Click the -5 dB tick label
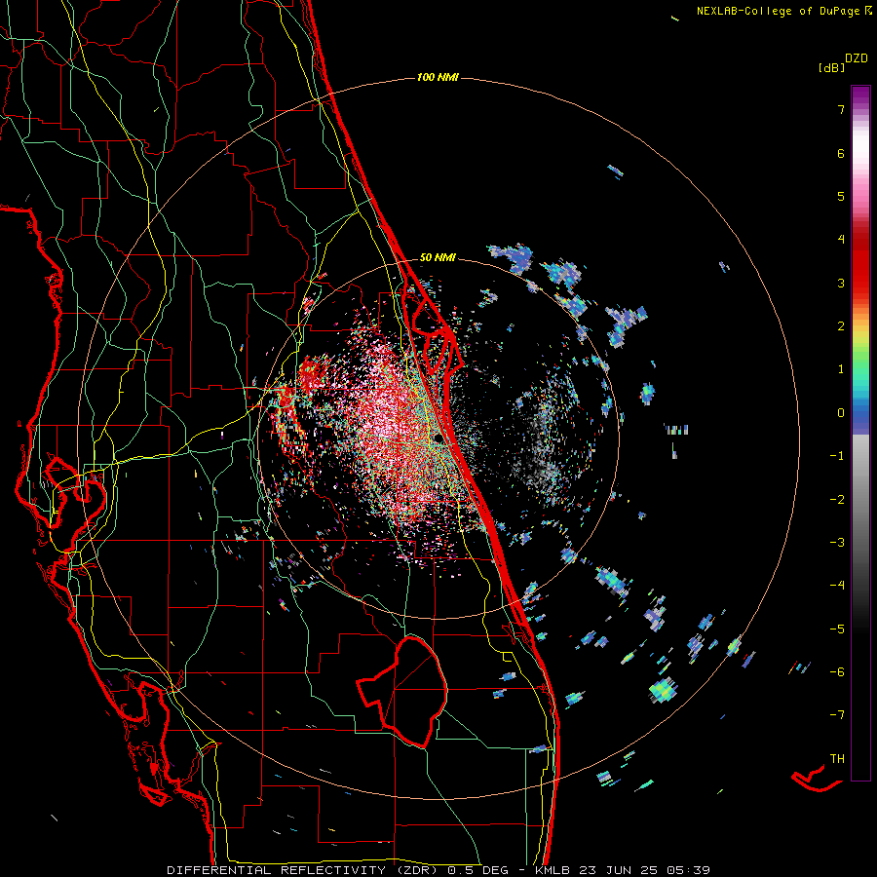 point(837,629)
